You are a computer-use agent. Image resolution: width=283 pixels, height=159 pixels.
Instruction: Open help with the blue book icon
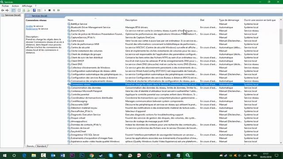[x=34, y=11]
